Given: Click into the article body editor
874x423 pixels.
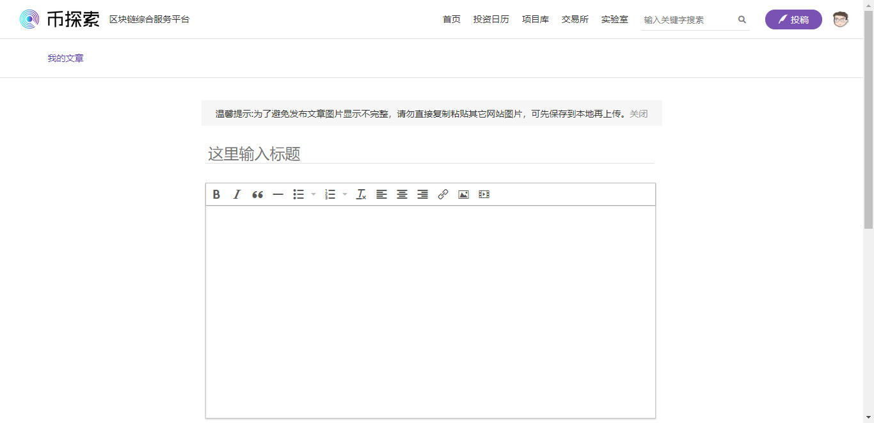Looking at the screenshot, I should pos(431,312).
